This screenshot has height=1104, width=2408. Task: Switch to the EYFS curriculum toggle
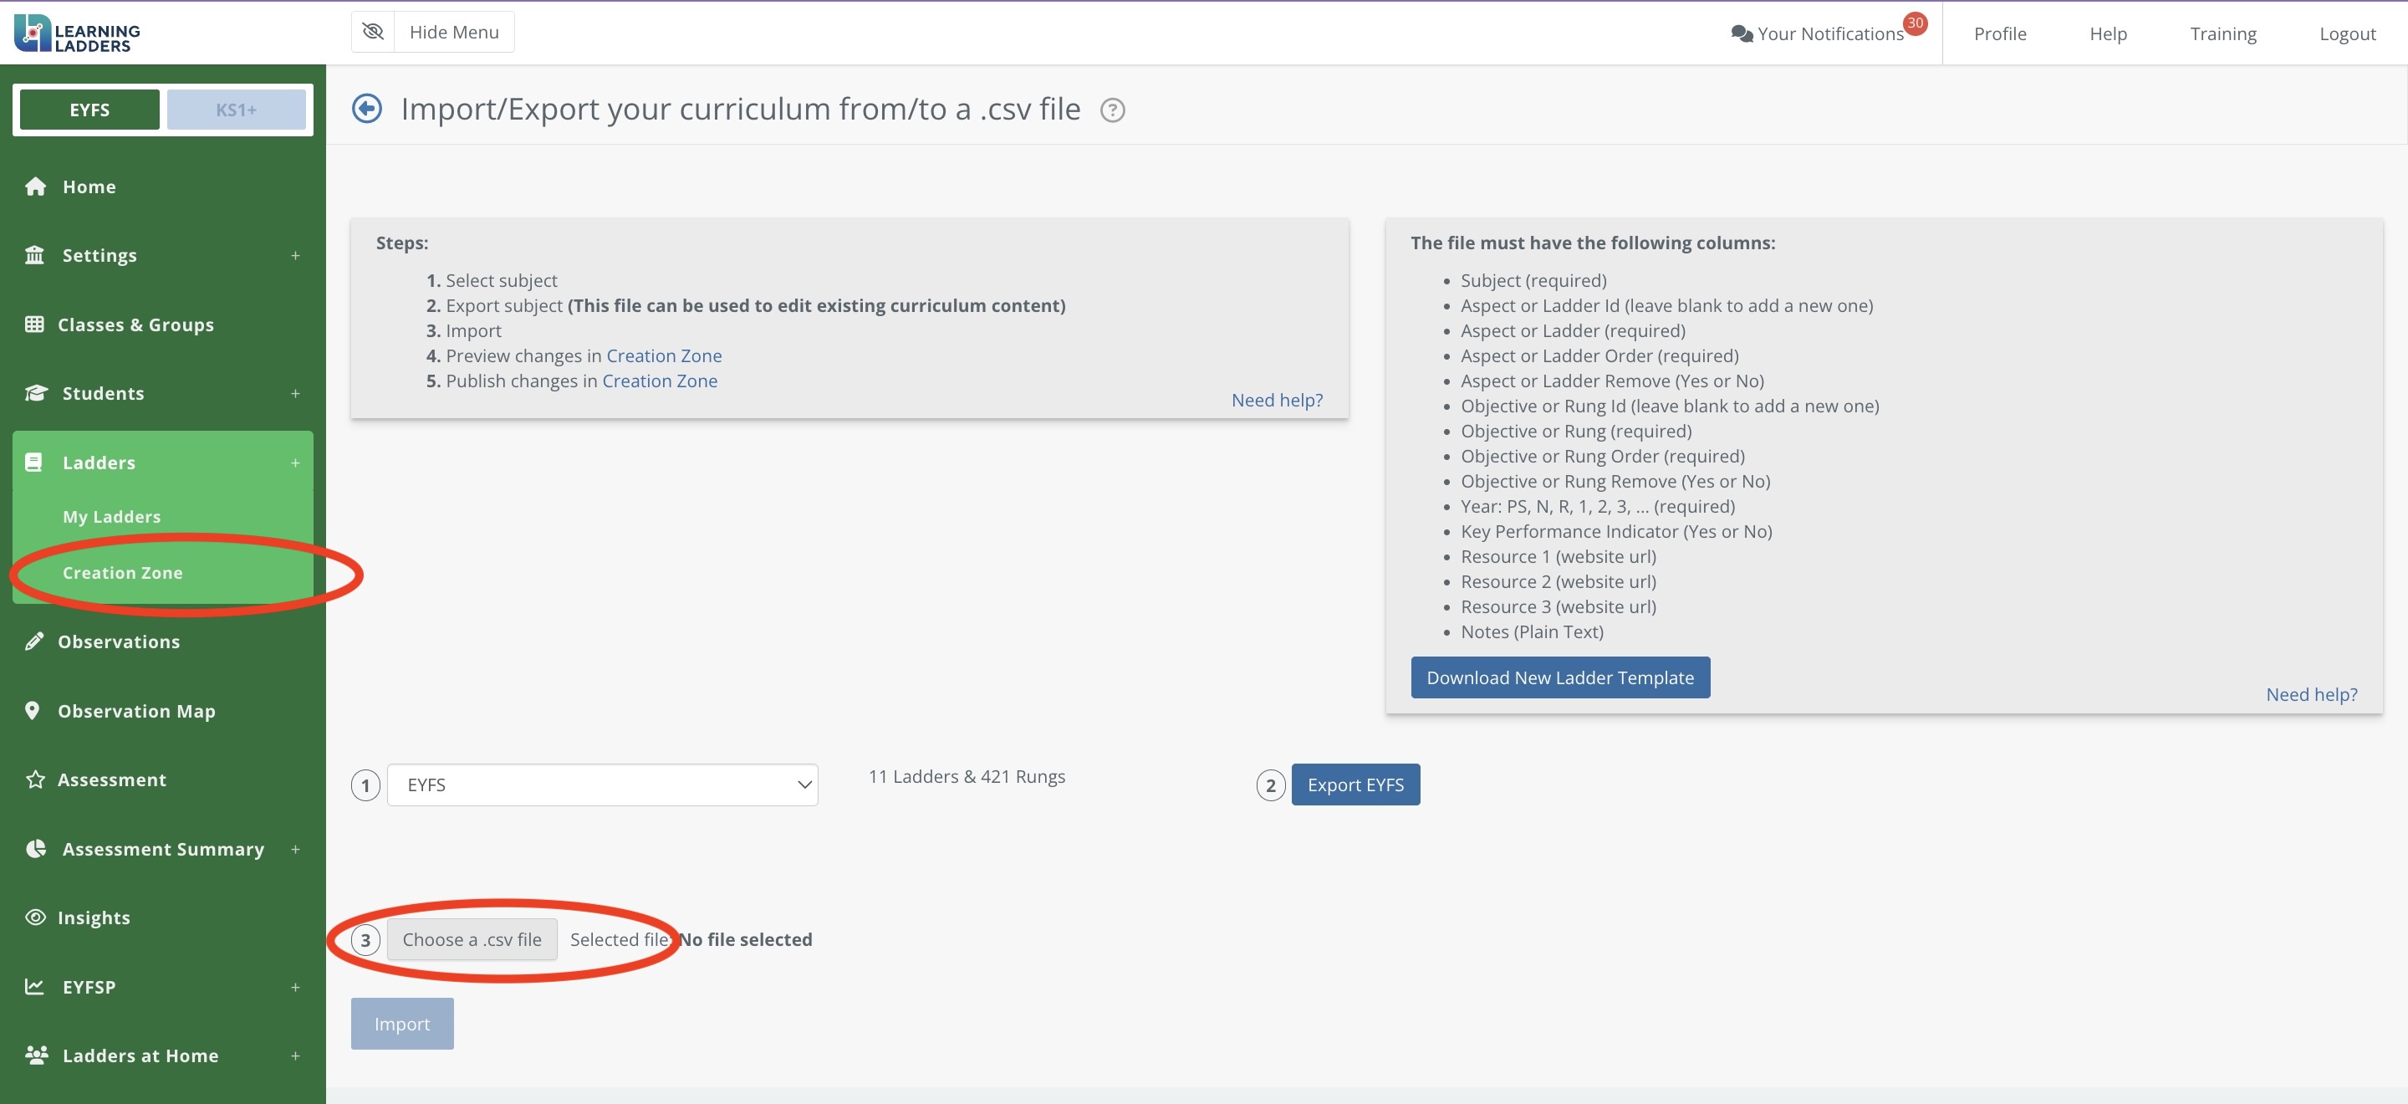click(89, 110)
